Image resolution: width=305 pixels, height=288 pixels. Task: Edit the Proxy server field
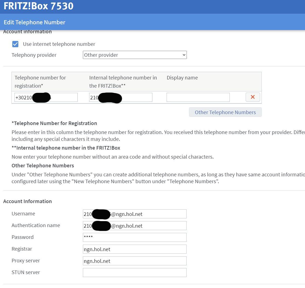tap(135, 261)
